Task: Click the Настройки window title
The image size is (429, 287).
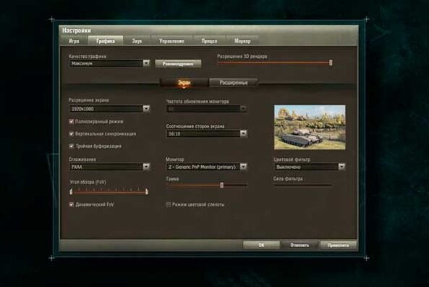Action: pyautogui.click(x=77, y=30)
